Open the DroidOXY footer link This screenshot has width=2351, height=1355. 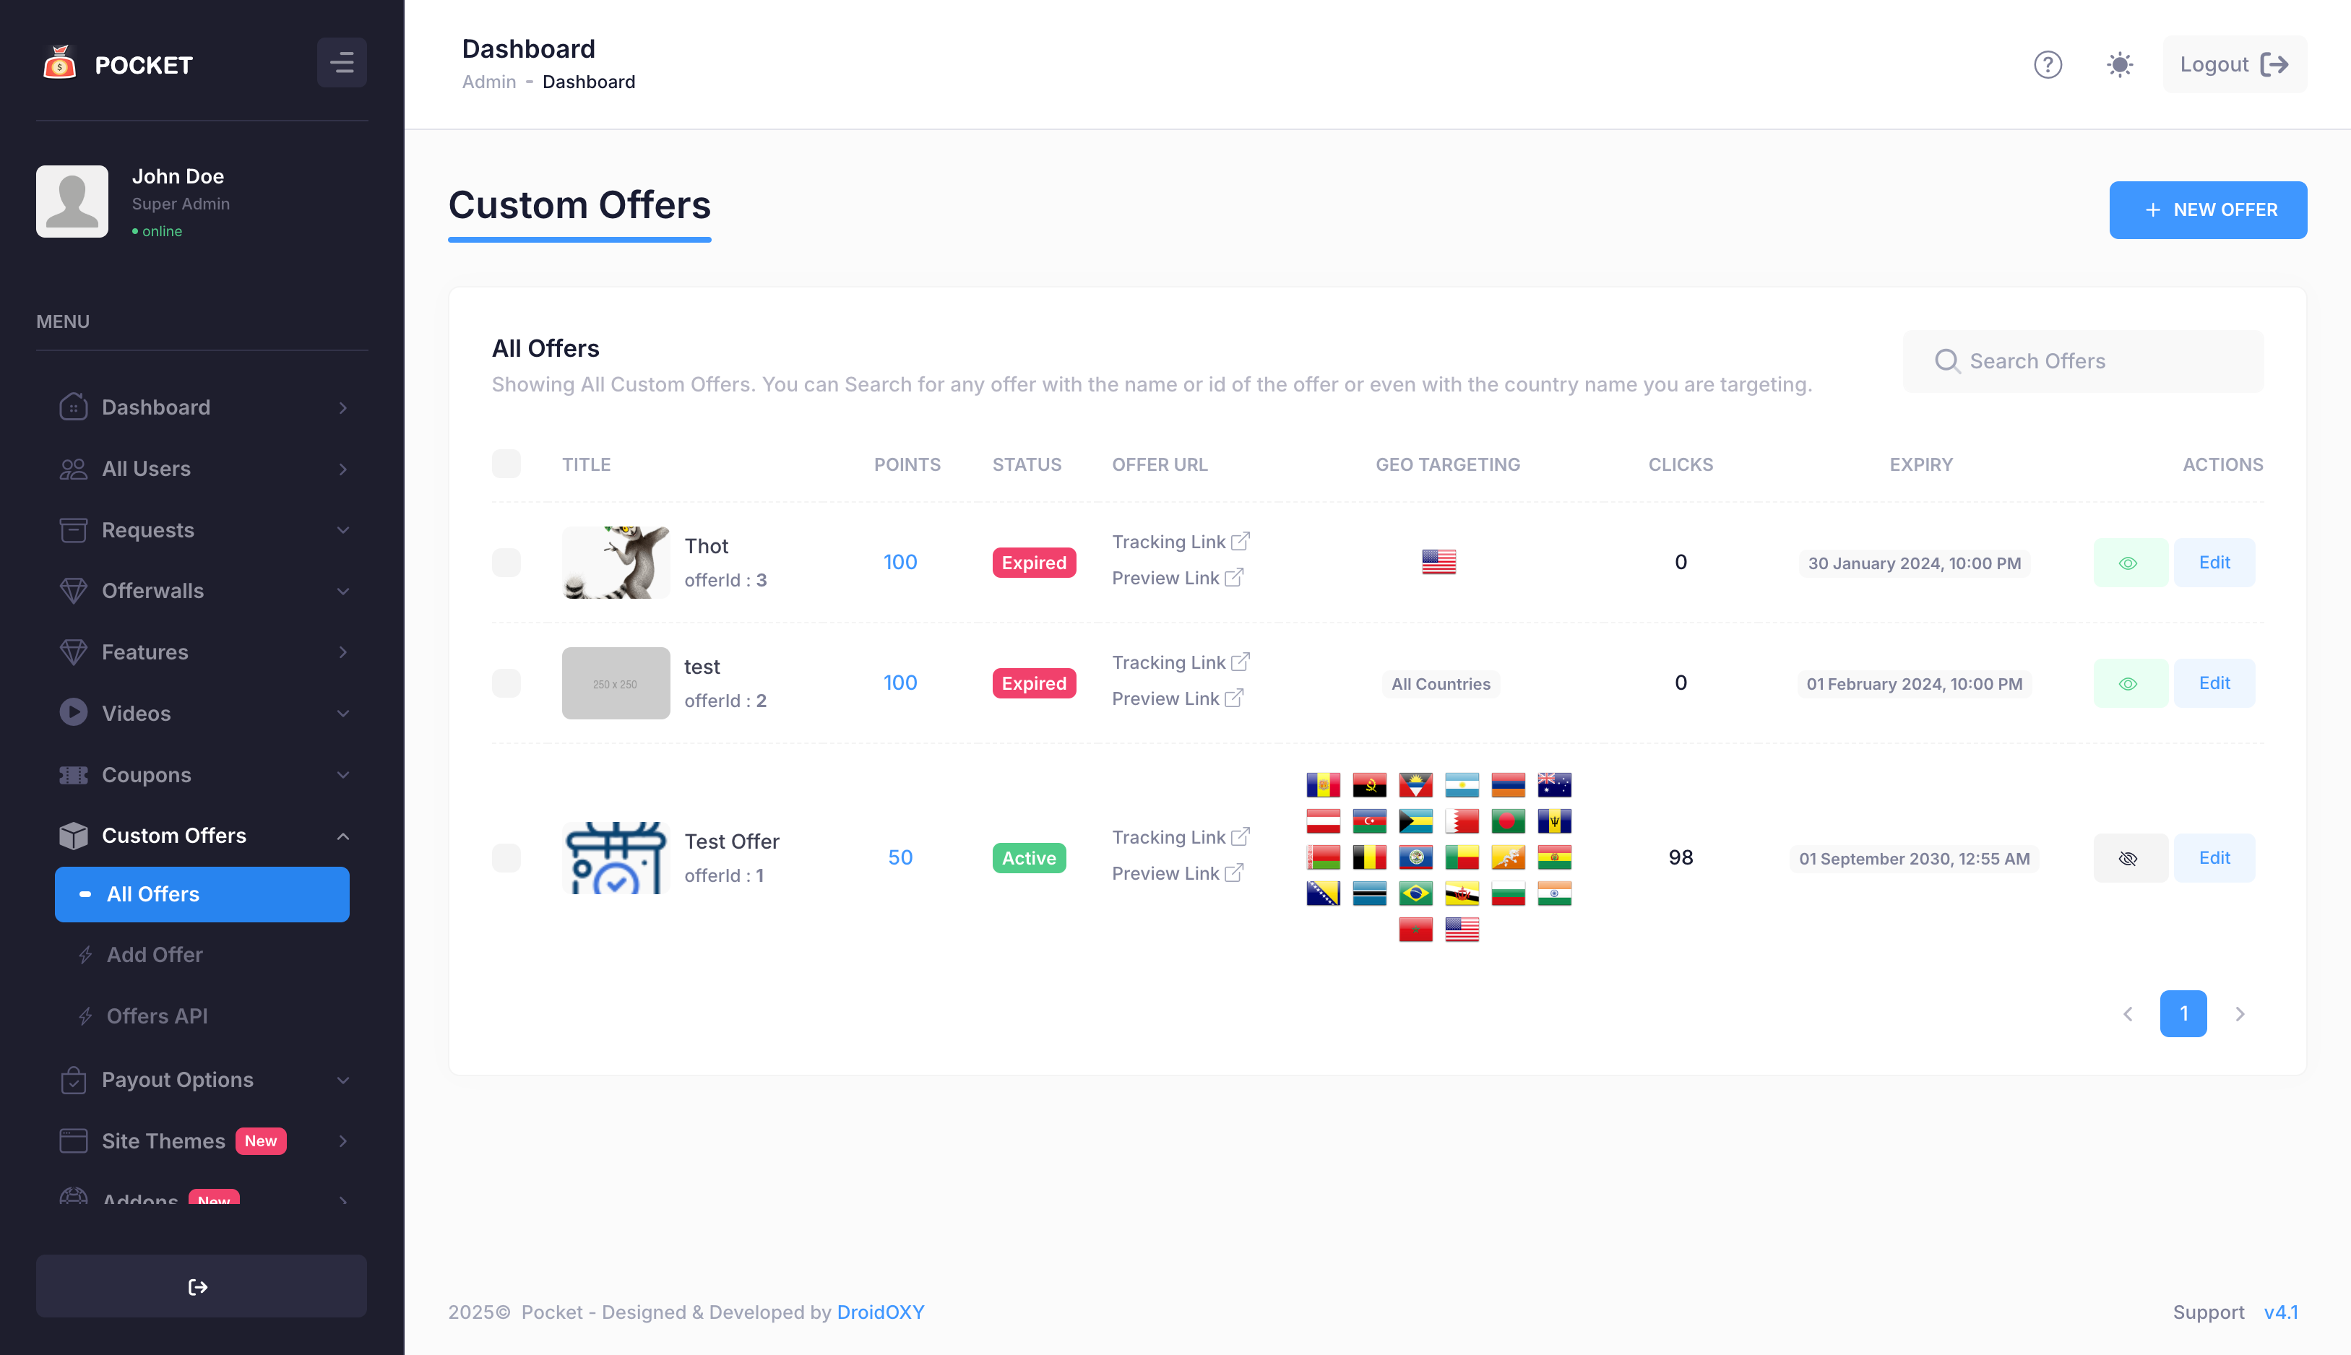(x=879, y=1311)
